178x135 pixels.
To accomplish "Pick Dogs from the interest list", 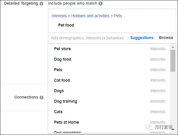I will (59, 91).
